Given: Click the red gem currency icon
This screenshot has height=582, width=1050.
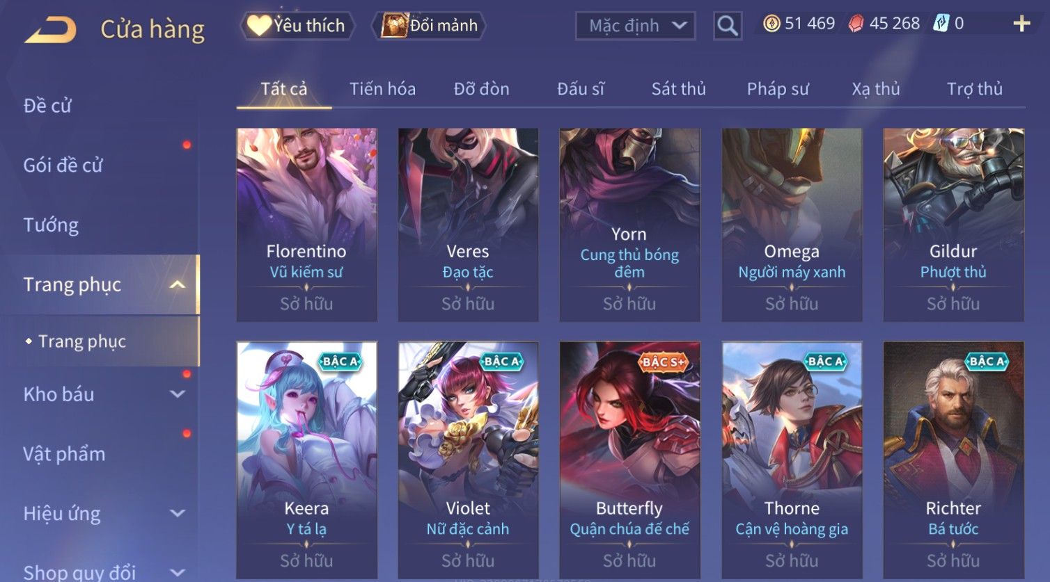Looking at the screenshot, I should point(856,24).
